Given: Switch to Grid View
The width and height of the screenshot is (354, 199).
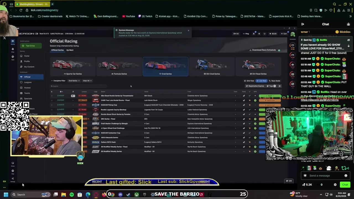Looking at the screenshot, I should pyautogui.click(x=249, y=81).
